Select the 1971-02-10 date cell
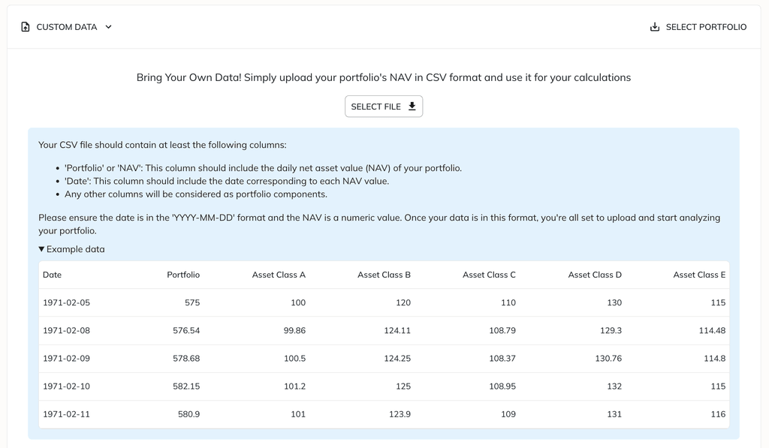This screenshot has height=448, width=769. (x=66, y=386)
